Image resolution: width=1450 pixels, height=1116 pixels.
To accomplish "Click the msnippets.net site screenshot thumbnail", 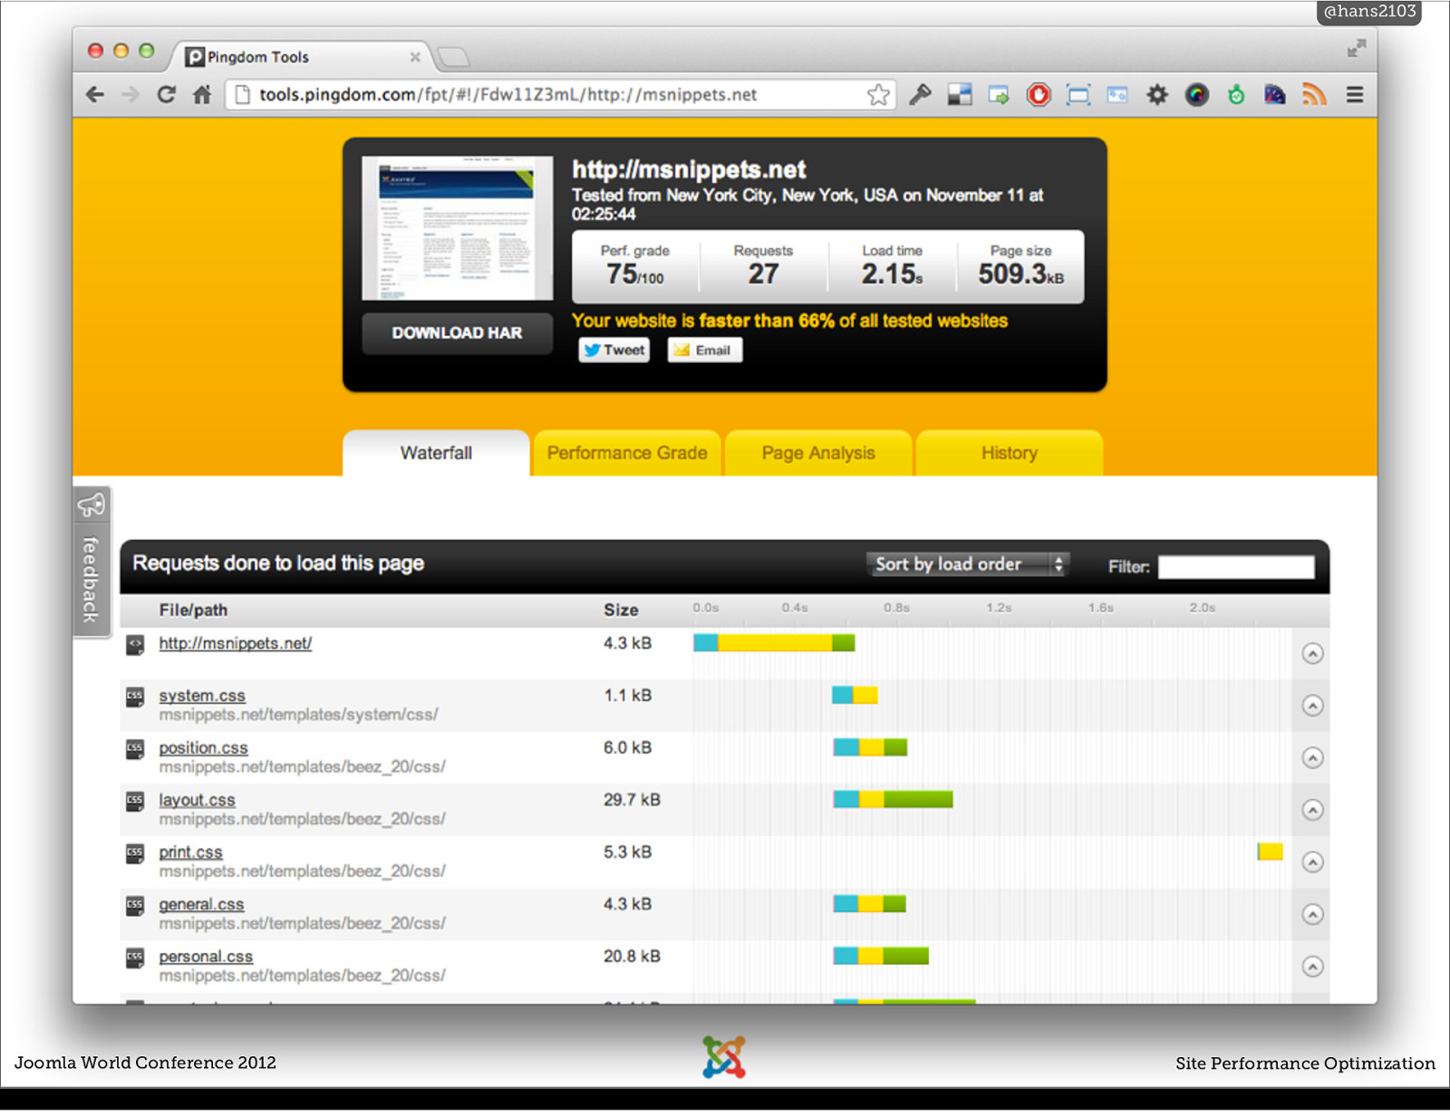I will [457, 227].
